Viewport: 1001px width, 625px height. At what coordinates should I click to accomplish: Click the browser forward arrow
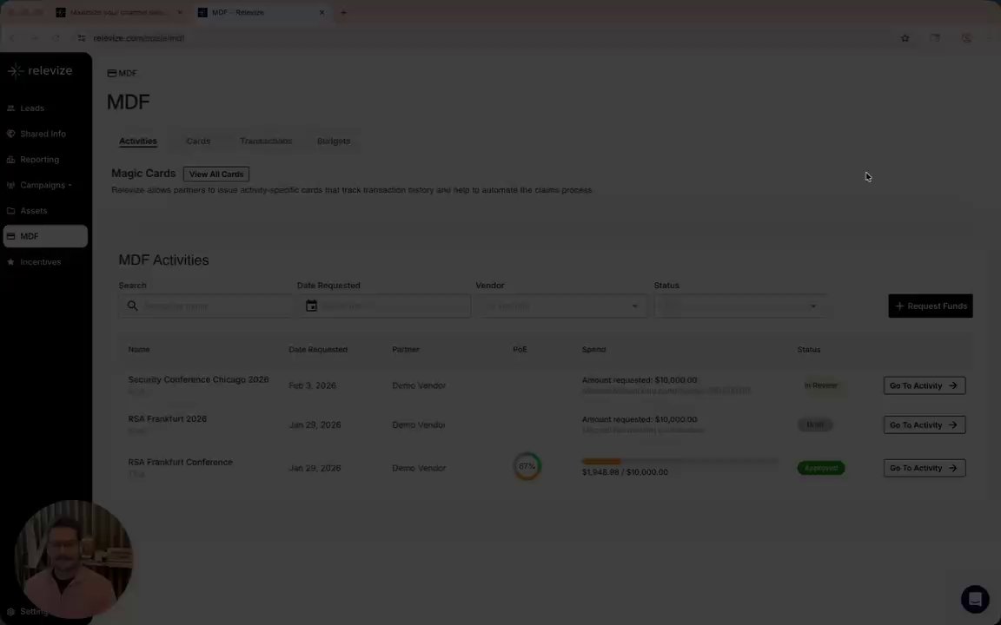(35, 38)
